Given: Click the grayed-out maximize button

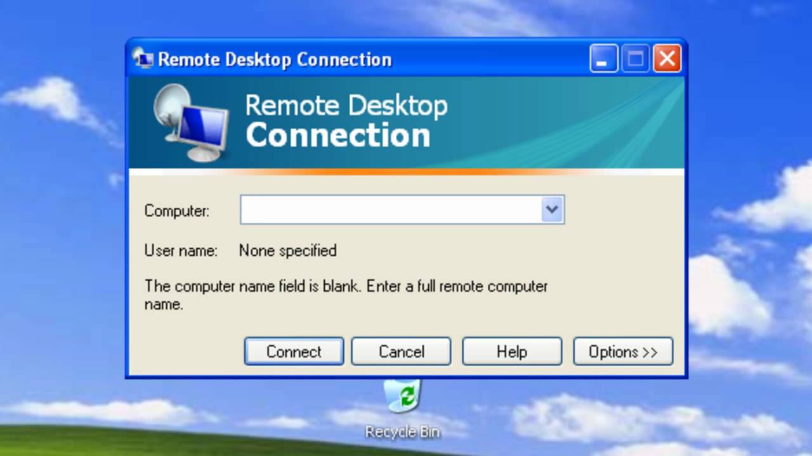Looking at the screenshot, I should point(635,59).
